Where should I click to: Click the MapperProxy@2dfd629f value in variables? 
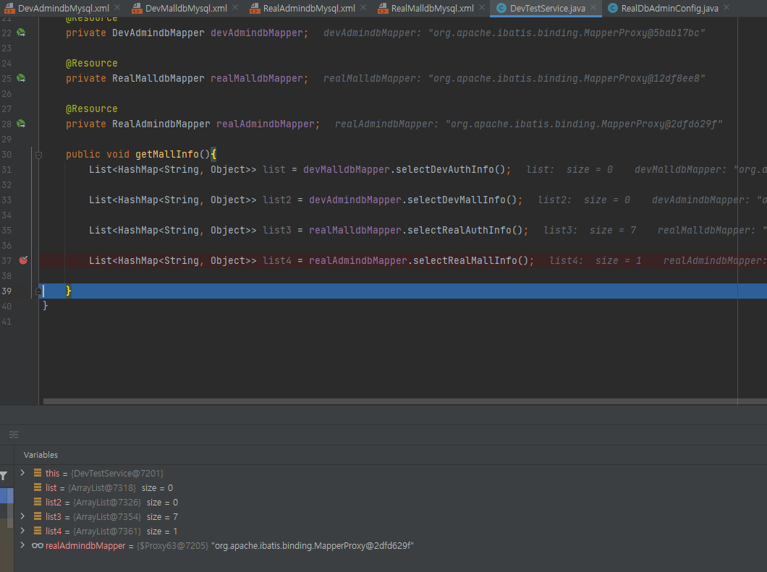(x=312, y=545)
